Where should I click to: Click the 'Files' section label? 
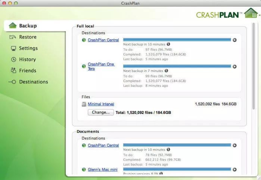click(86, 97)
